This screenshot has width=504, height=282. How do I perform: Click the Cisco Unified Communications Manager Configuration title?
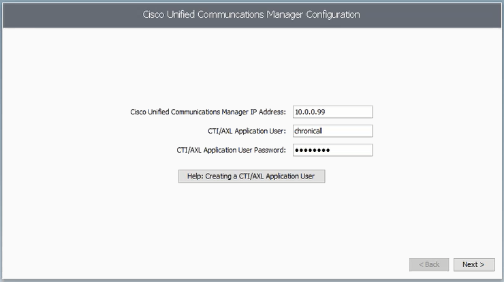click(x=251, y=14)
